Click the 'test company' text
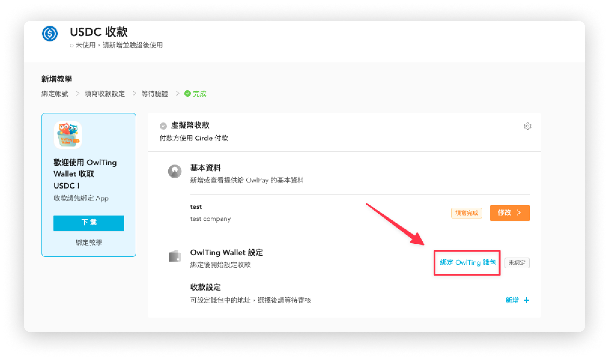 coord(210,219)
